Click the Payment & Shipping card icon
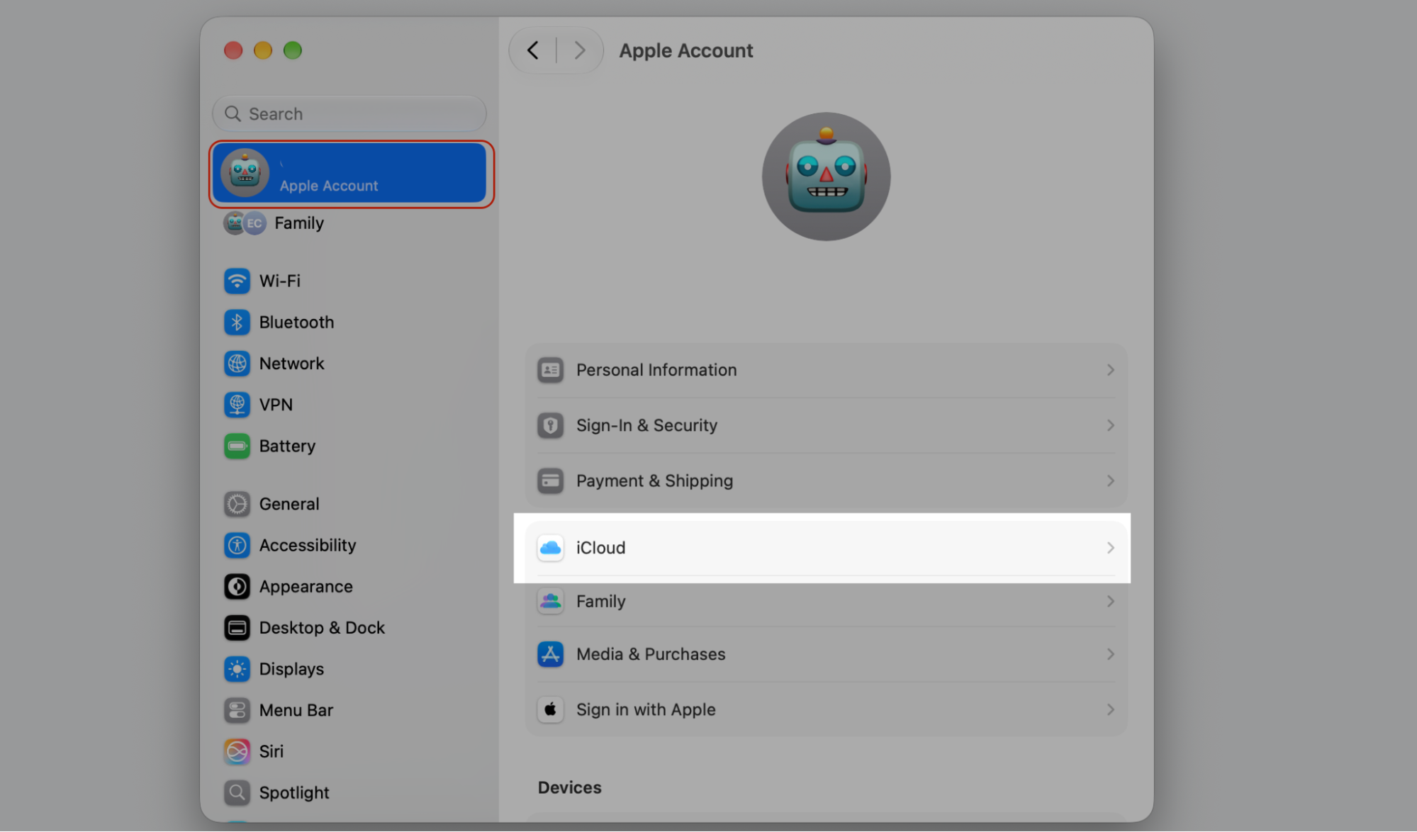 (550, 480)
